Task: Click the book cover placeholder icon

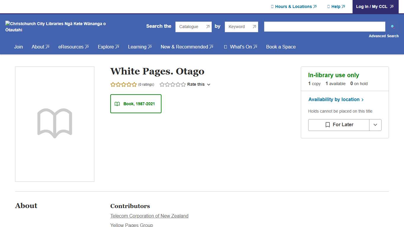Action: (x=54, y=123)
